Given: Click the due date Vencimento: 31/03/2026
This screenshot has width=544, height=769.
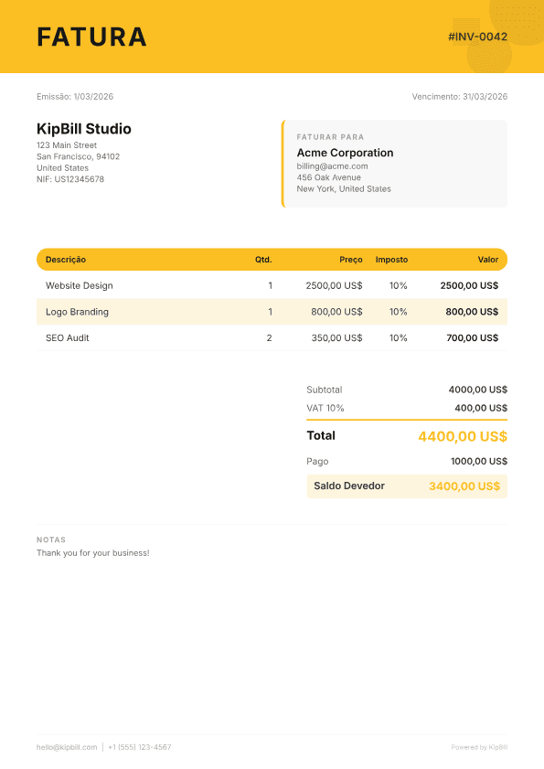Looking at the screenshot, I should [460, 97].
